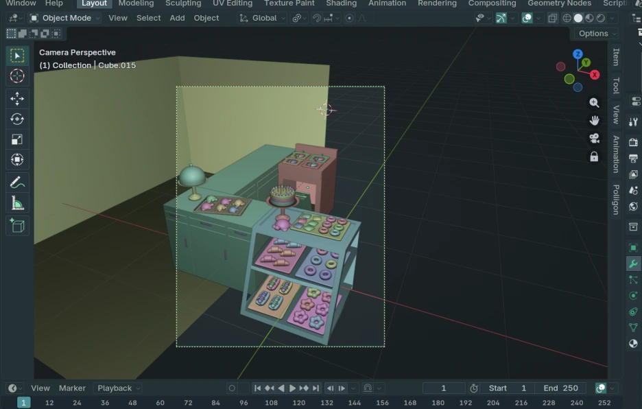Switch to solid viewport shading
This screenshot has height=409, width=642.
[x=578, y=18]
